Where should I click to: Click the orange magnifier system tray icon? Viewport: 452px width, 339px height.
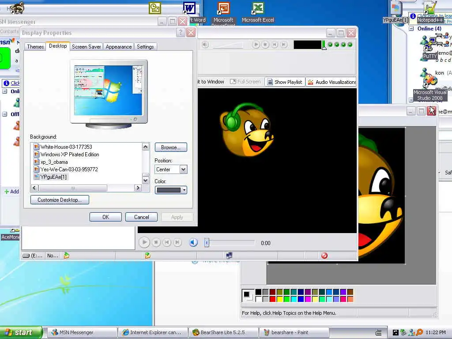[419, 332]
